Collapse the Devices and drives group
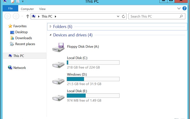Screen dimensions: 190x119 [x=50, y=35]
